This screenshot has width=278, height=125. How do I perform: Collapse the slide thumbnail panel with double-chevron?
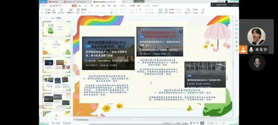[x=40, y=18]
